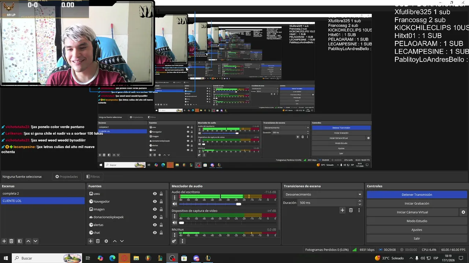Image resolution: width=469 pixels, height=263 pixels.
Task: Unlock the chat source
Action: point(161,233)
